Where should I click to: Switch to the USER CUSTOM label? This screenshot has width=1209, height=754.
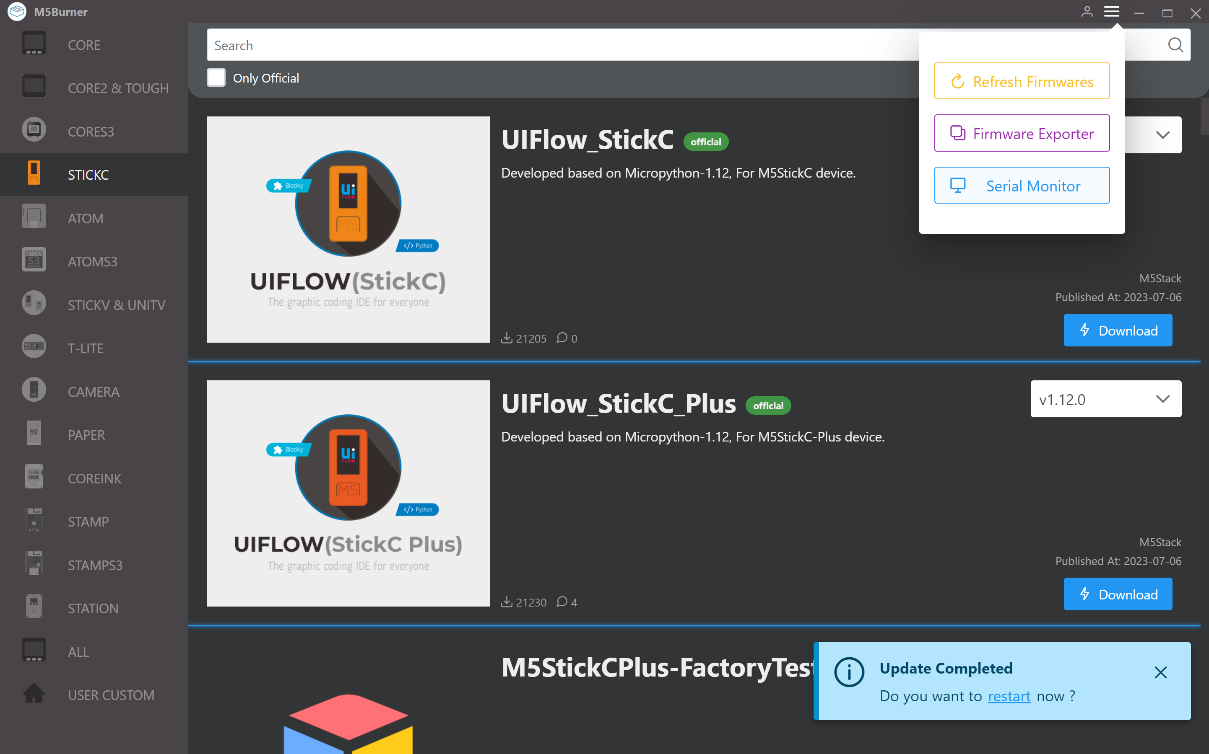point(111,696)
